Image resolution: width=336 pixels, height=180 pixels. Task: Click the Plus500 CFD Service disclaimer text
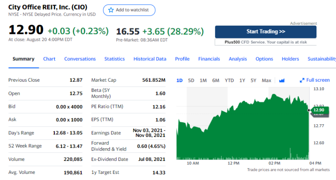pyautogui.click(x=266, y=42)
